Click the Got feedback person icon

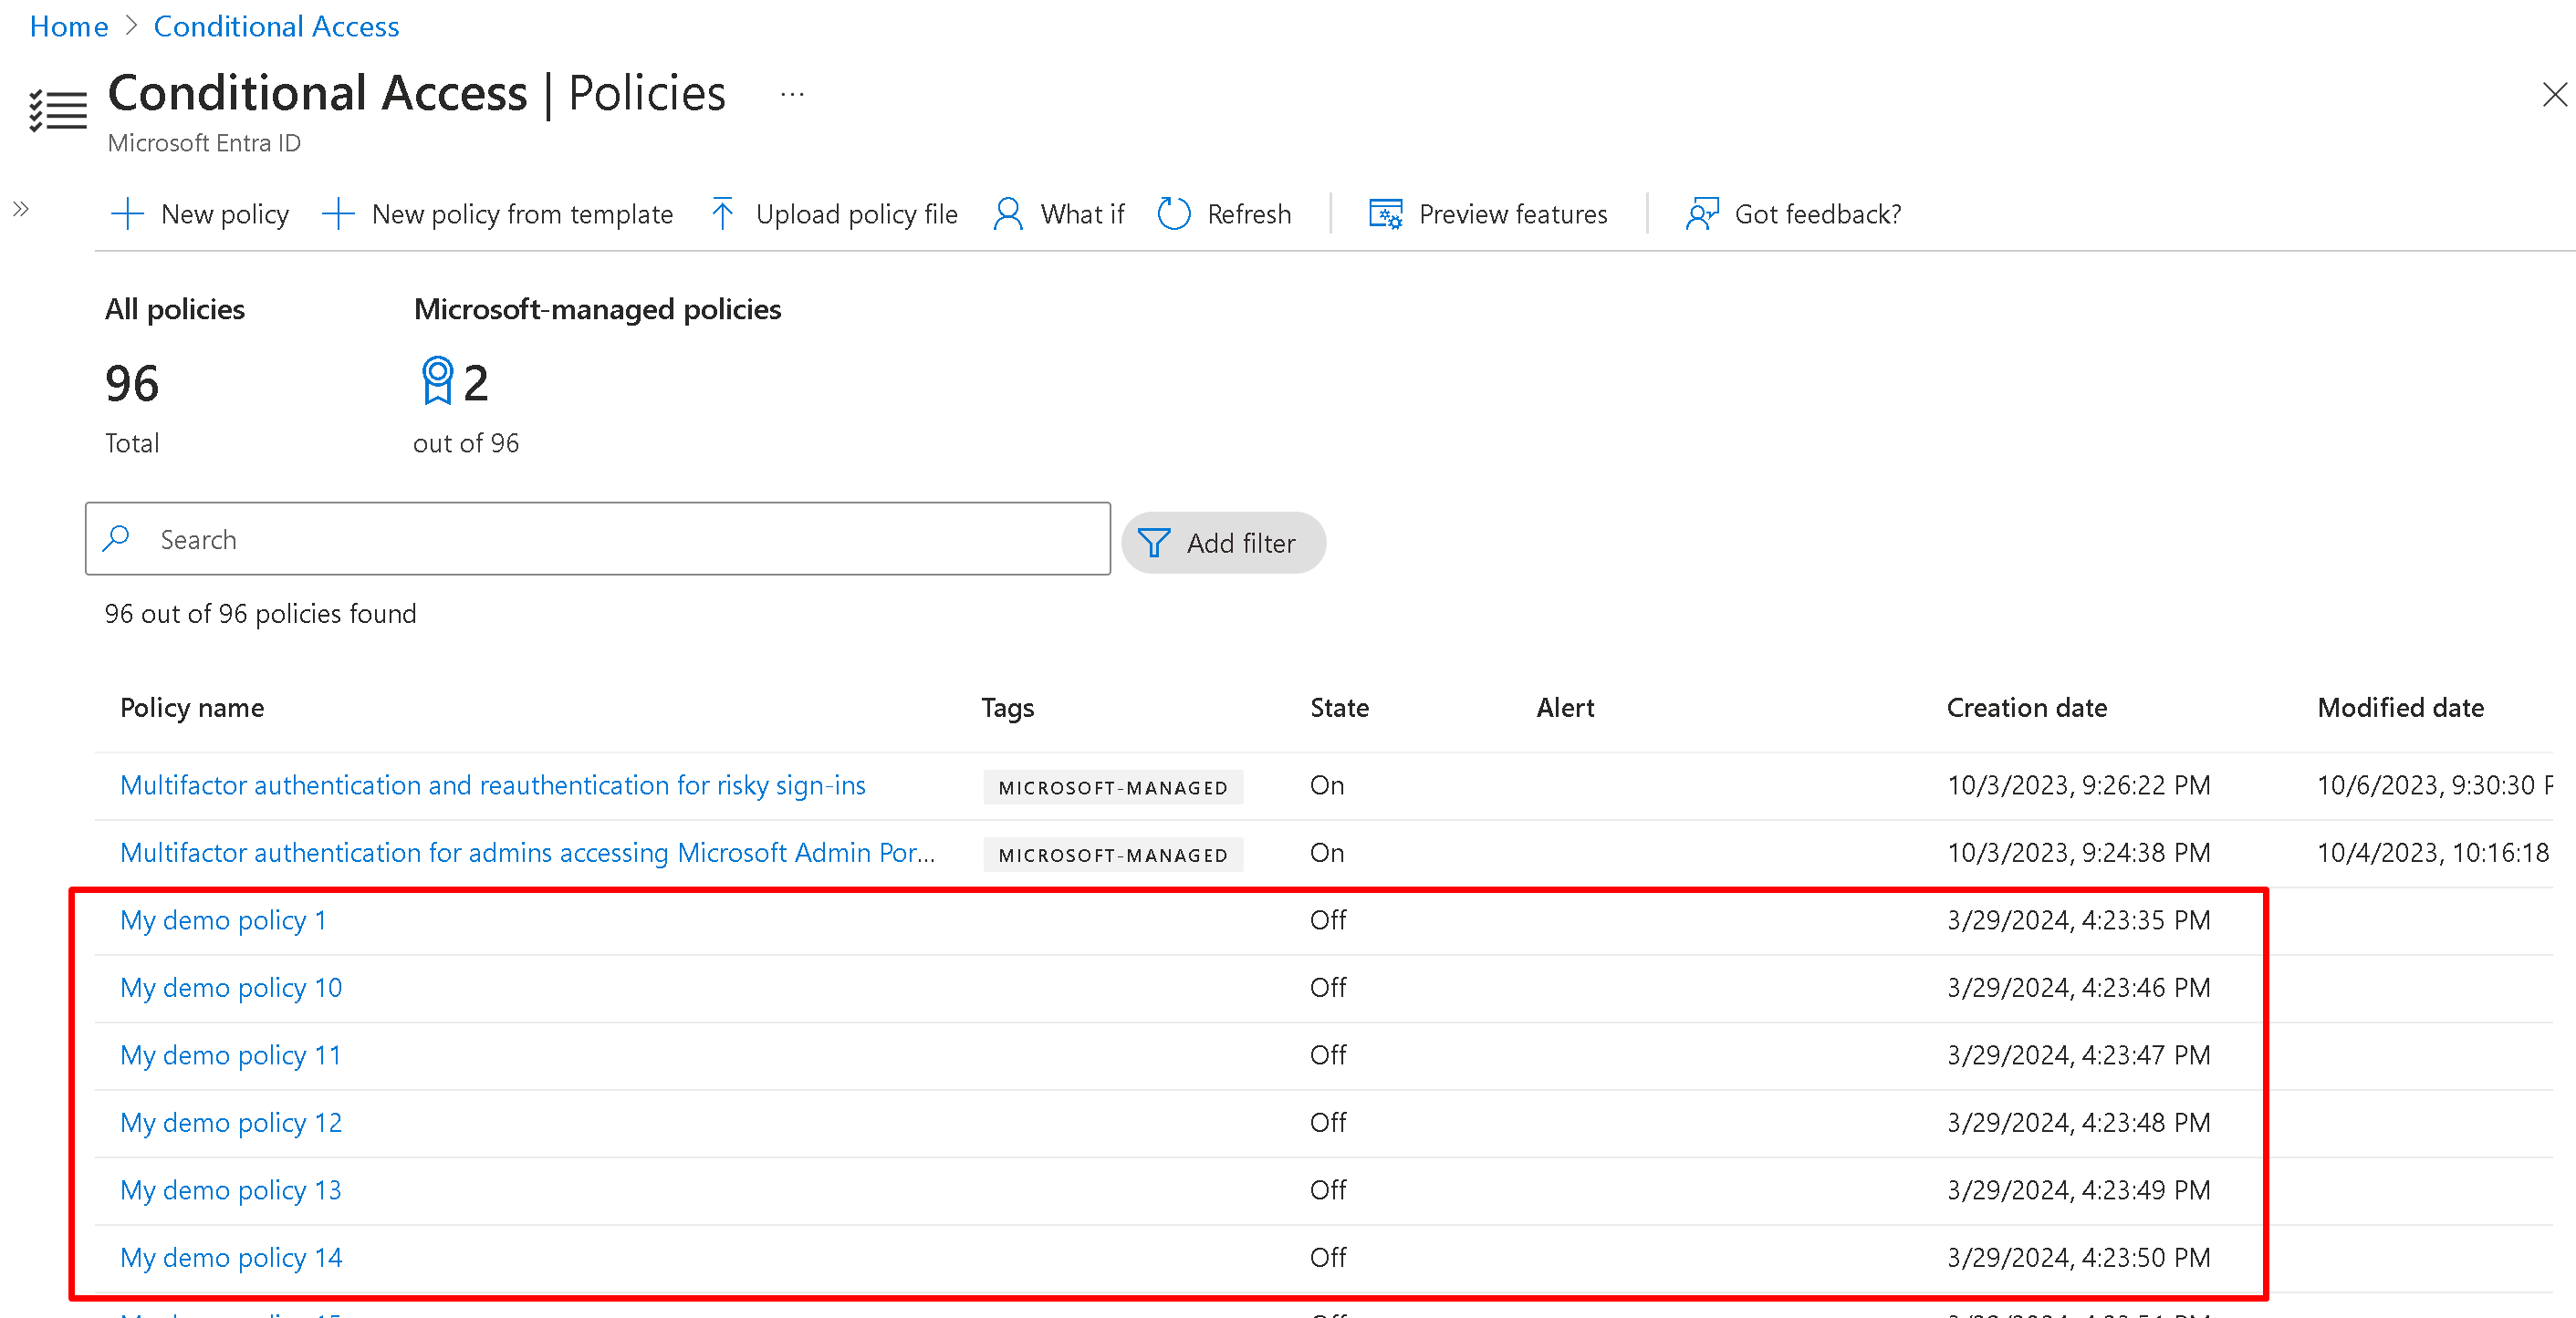(1701, 213)
